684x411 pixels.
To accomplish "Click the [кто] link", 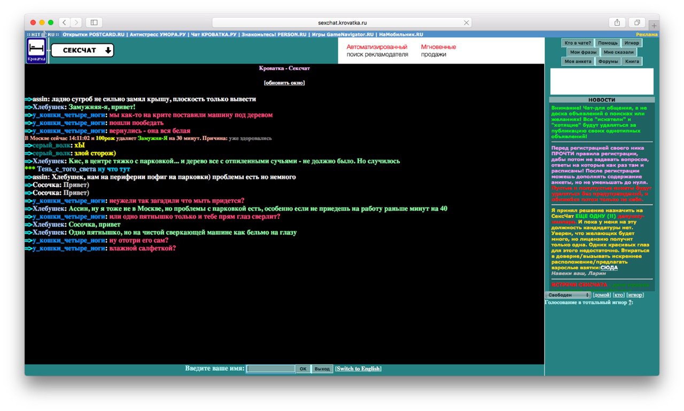I will pyautogui.click(x=618, y=295).
